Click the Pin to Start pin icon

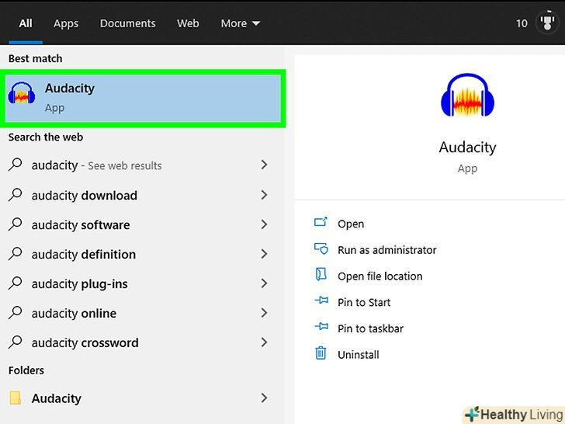click(x=321, y=302)
